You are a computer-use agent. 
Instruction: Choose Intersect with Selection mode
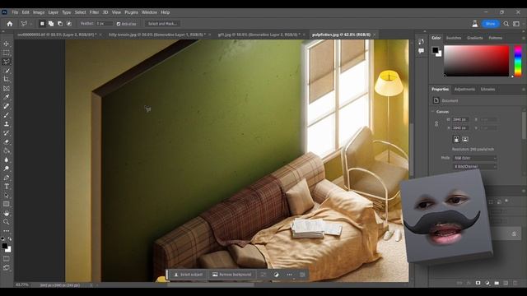click(x=68, y=24)
